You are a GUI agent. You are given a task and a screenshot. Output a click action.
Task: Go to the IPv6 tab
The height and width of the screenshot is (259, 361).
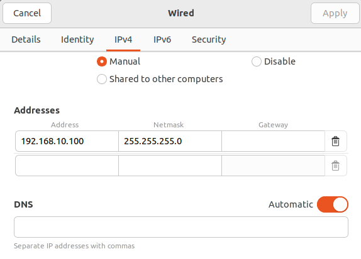(x=162, y=40)
